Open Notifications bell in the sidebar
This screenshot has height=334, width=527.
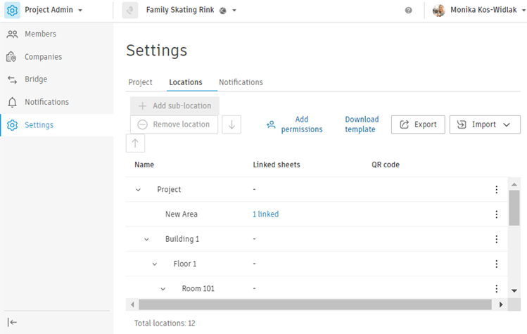[x=12, y=102]
